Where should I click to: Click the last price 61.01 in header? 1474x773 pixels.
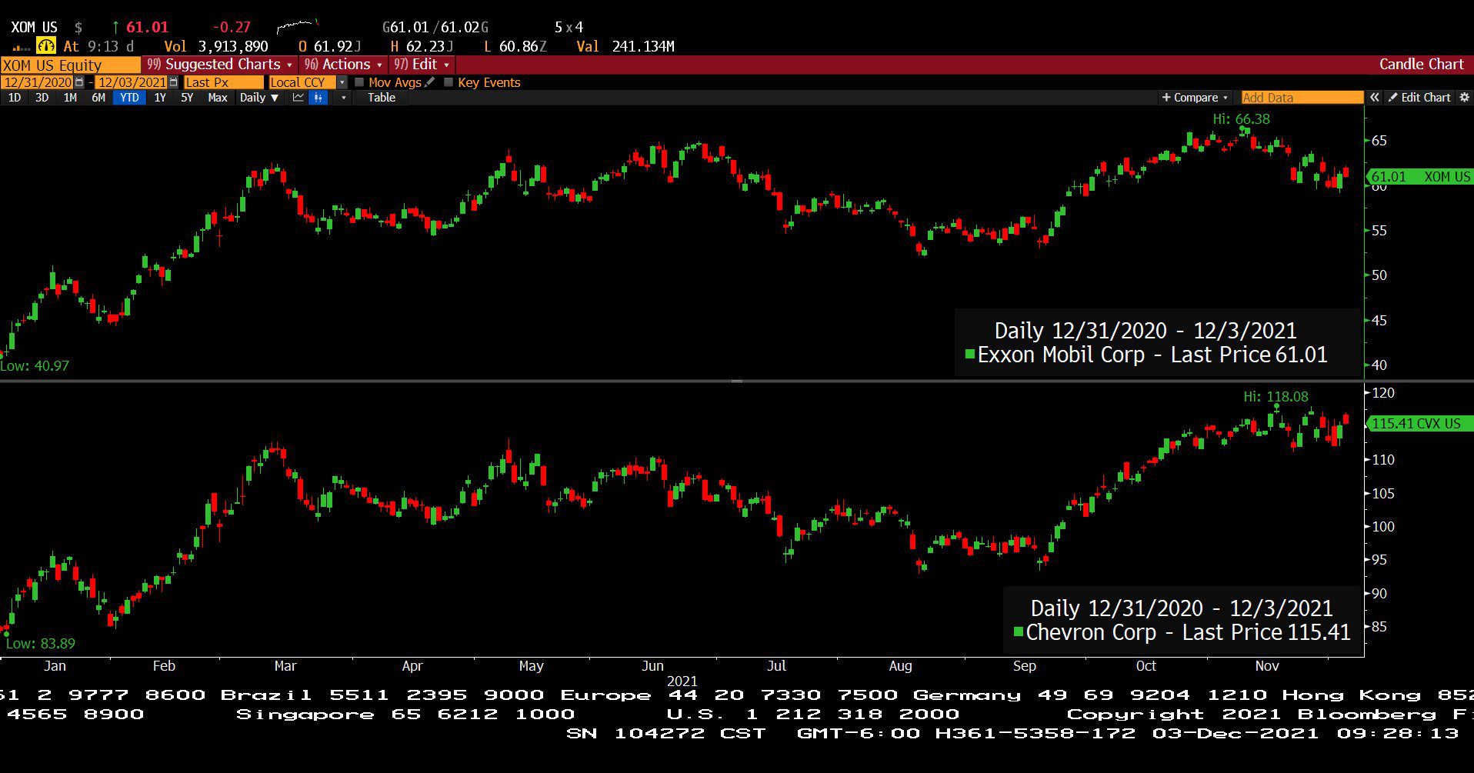coord(147,28)
